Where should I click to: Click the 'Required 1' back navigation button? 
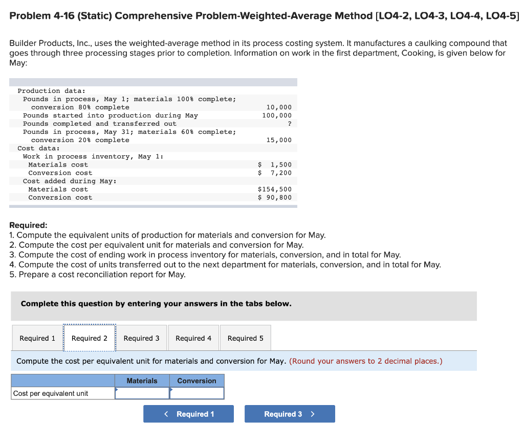click(188, 414)
